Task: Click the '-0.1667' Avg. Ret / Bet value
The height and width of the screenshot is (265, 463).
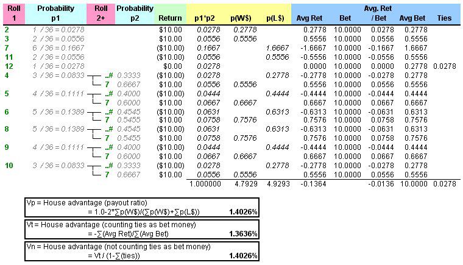Action: (381, 48)
